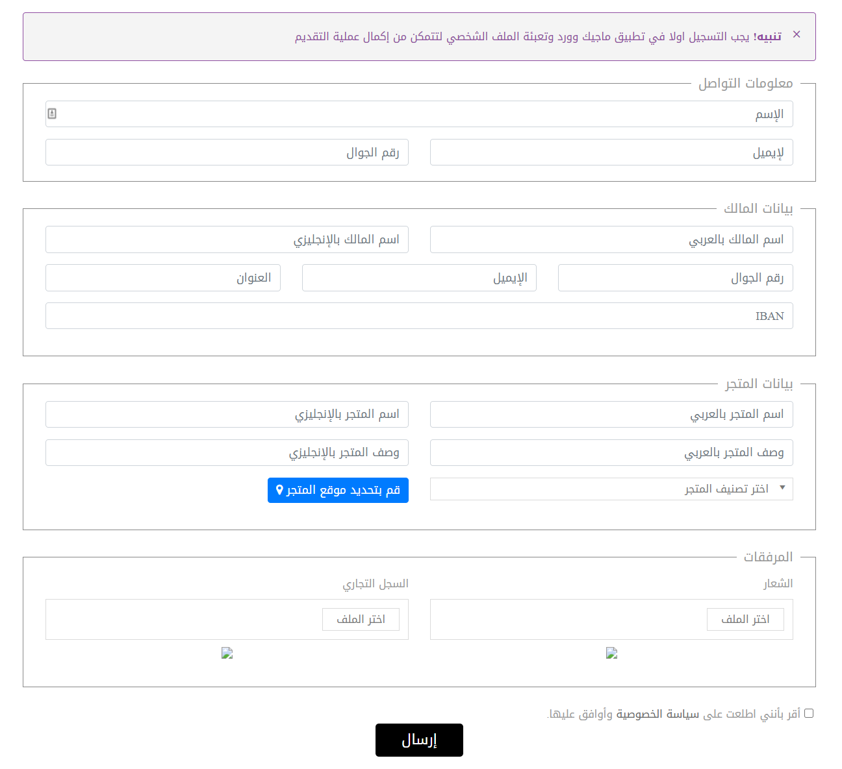This screenshot has width=842, height=769.
Task: Click the contact card icon in name field
Action: click(52, 114)
